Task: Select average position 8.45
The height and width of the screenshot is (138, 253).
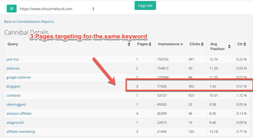Action: 213,114
